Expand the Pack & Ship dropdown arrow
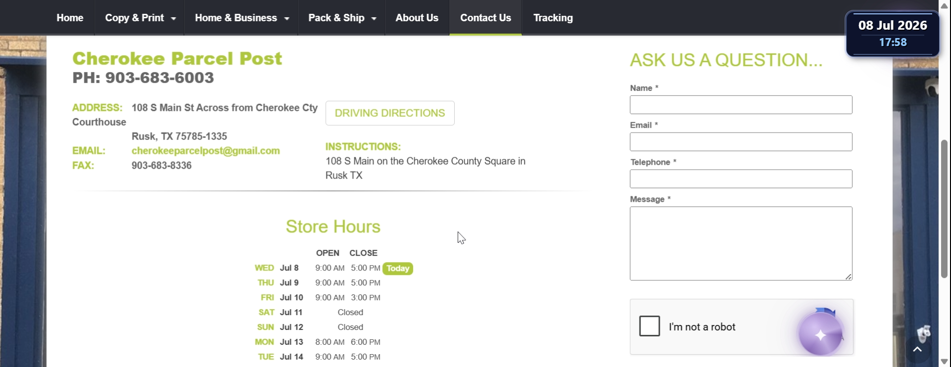 click(374, 18)
